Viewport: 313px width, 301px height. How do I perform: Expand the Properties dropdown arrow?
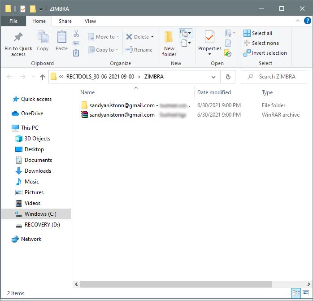coord(209,54)
